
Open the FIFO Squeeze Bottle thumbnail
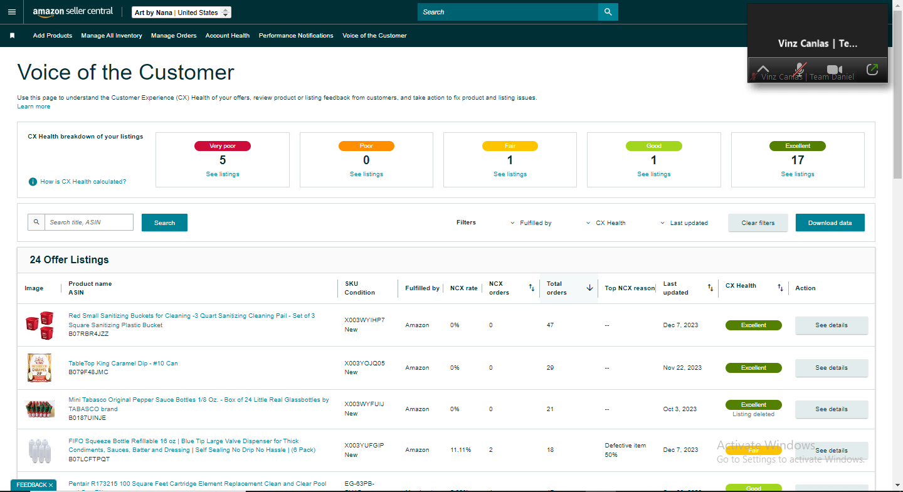point(40,451)
